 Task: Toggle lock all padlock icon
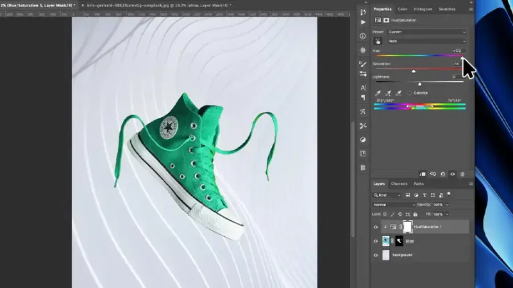[x=415, y=214]
